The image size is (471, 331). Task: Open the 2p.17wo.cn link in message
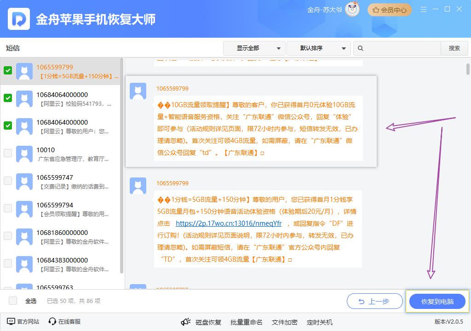[x=228, y=223]
